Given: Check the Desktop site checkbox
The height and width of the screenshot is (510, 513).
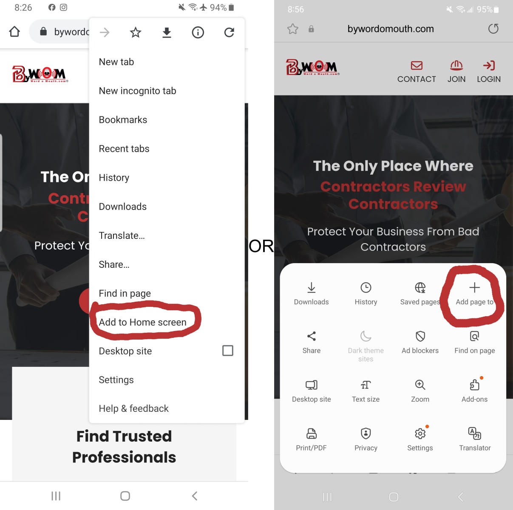Looking at the screenshot, I should [x=228, y=351].
